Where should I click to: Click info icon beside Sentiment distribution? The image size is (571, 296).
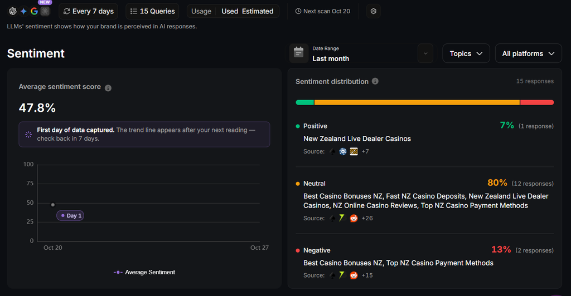375,81
